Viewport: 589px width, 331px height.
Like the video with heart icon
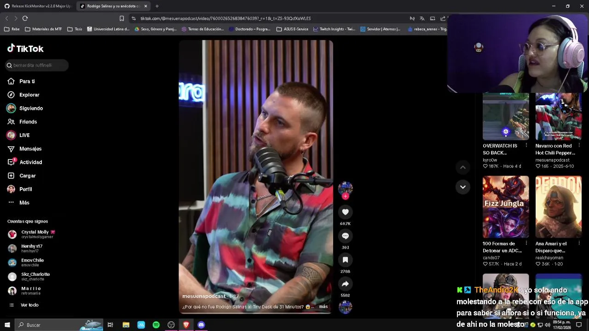(x=345, y=212)
